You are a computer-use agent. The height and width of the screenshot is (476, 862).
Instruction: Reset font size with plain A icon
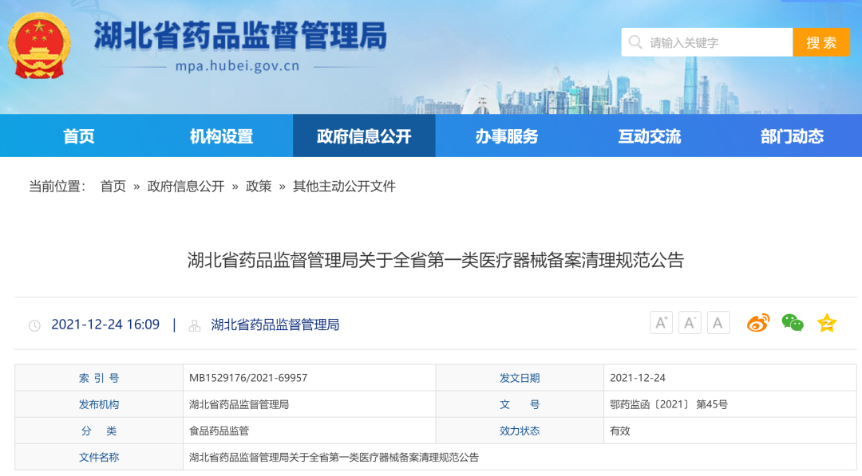[718, 323]
